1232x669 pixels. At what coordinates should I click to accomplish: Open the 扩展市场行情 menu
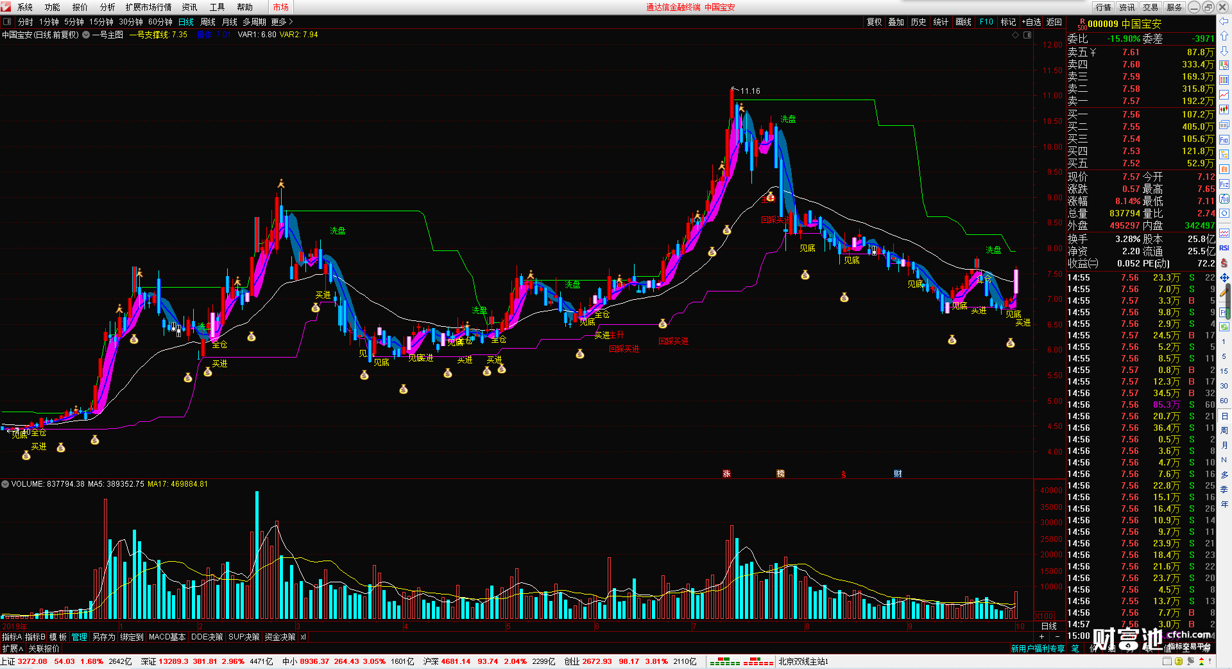149,7
